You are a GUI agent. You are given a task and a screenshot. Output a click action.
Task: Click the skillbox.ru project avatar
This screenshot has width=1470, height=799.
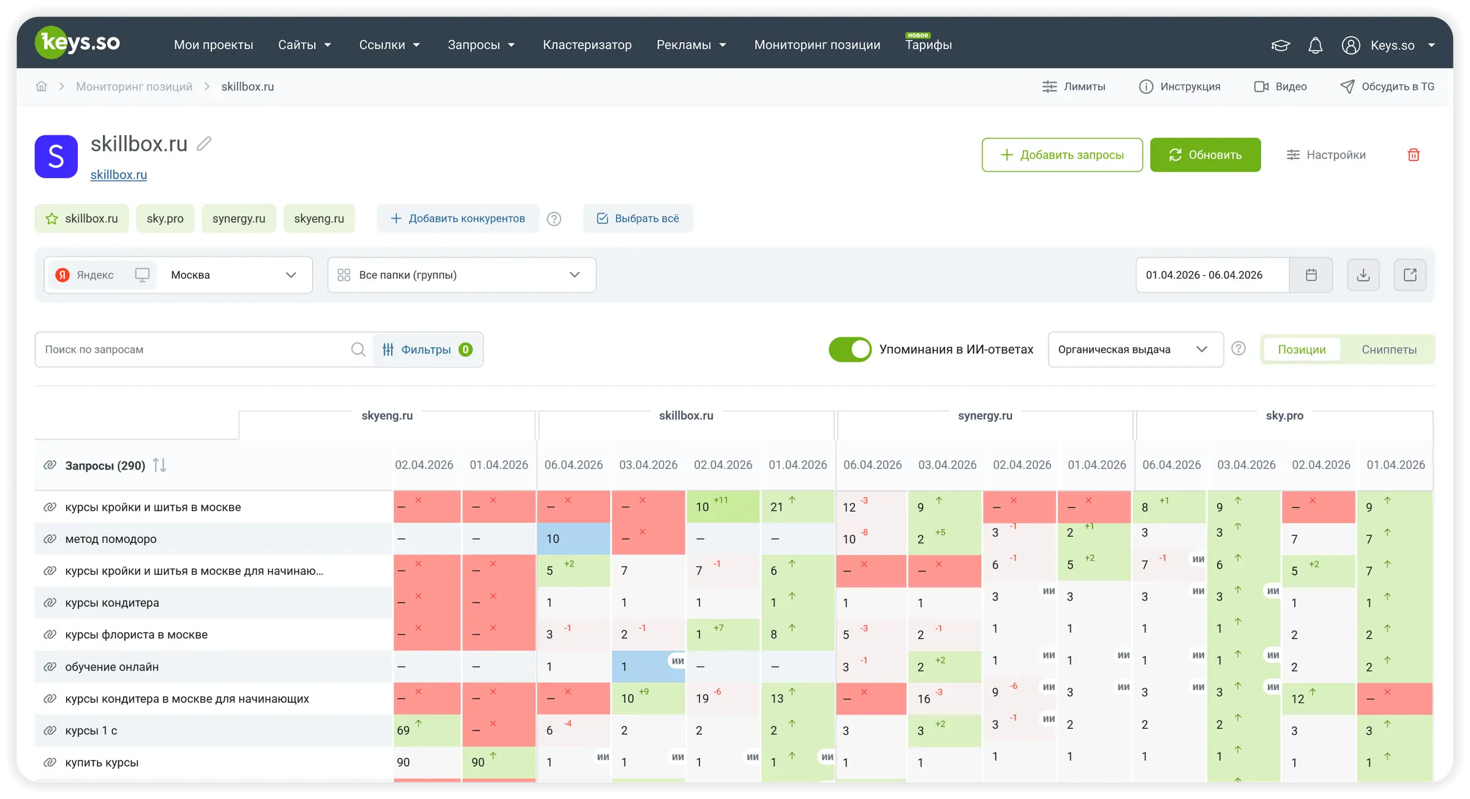pos(56,157)
